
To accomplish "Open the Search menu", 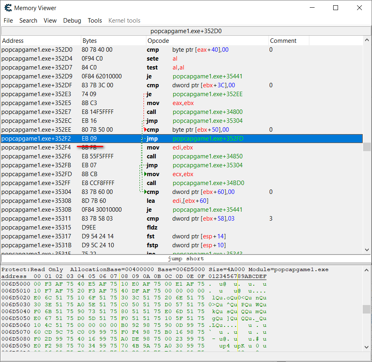I will point(28,21).
